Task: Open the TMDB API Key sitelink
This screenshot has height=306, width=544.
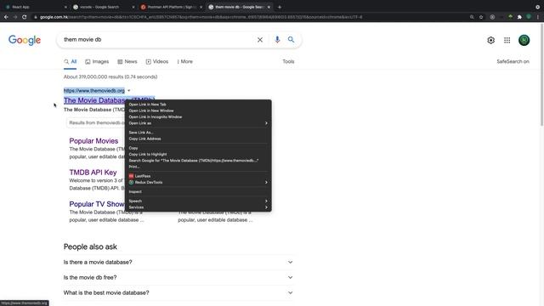Action: (93, 173)
